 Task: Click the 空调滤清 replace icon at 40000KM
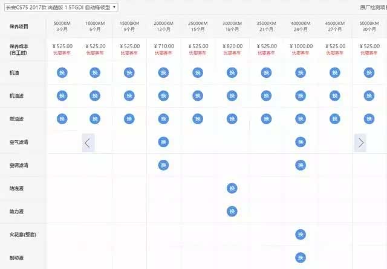point(301,165)
